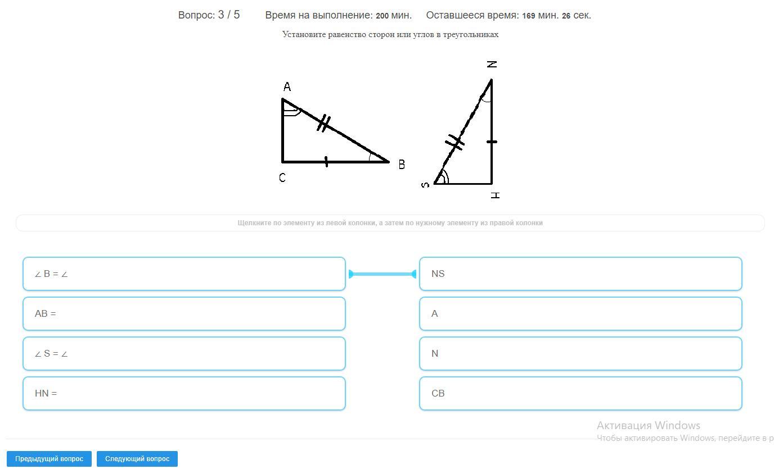774x469 pixels.
Task: Select the 'N' answer option
Action: pyautogui.click(x=580, y=354)
